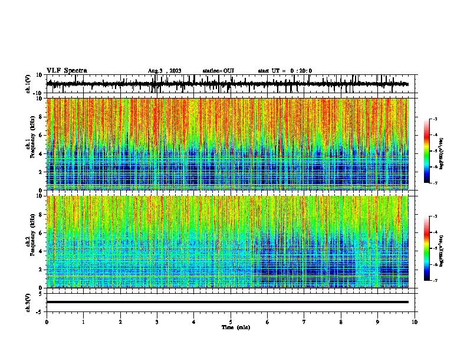Click the "-3" tick on ch.2 colorbar

click(x=435, y=216)
